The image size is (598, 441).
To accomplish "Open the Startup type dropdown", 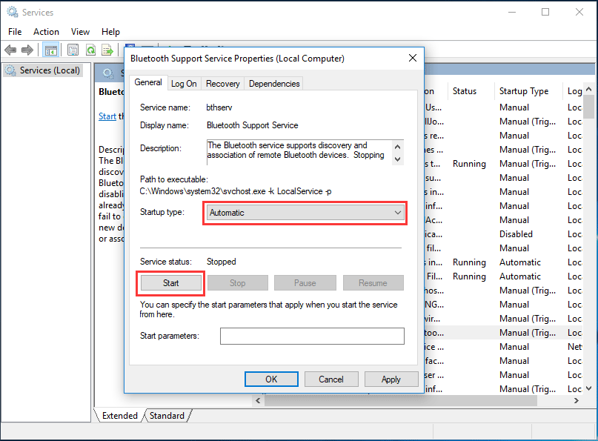I will click(305, 213).
